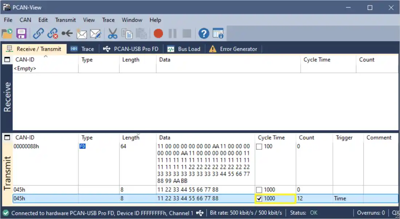Click Transmit Trigger column header
400x219 pixels.
pos(348,138)
